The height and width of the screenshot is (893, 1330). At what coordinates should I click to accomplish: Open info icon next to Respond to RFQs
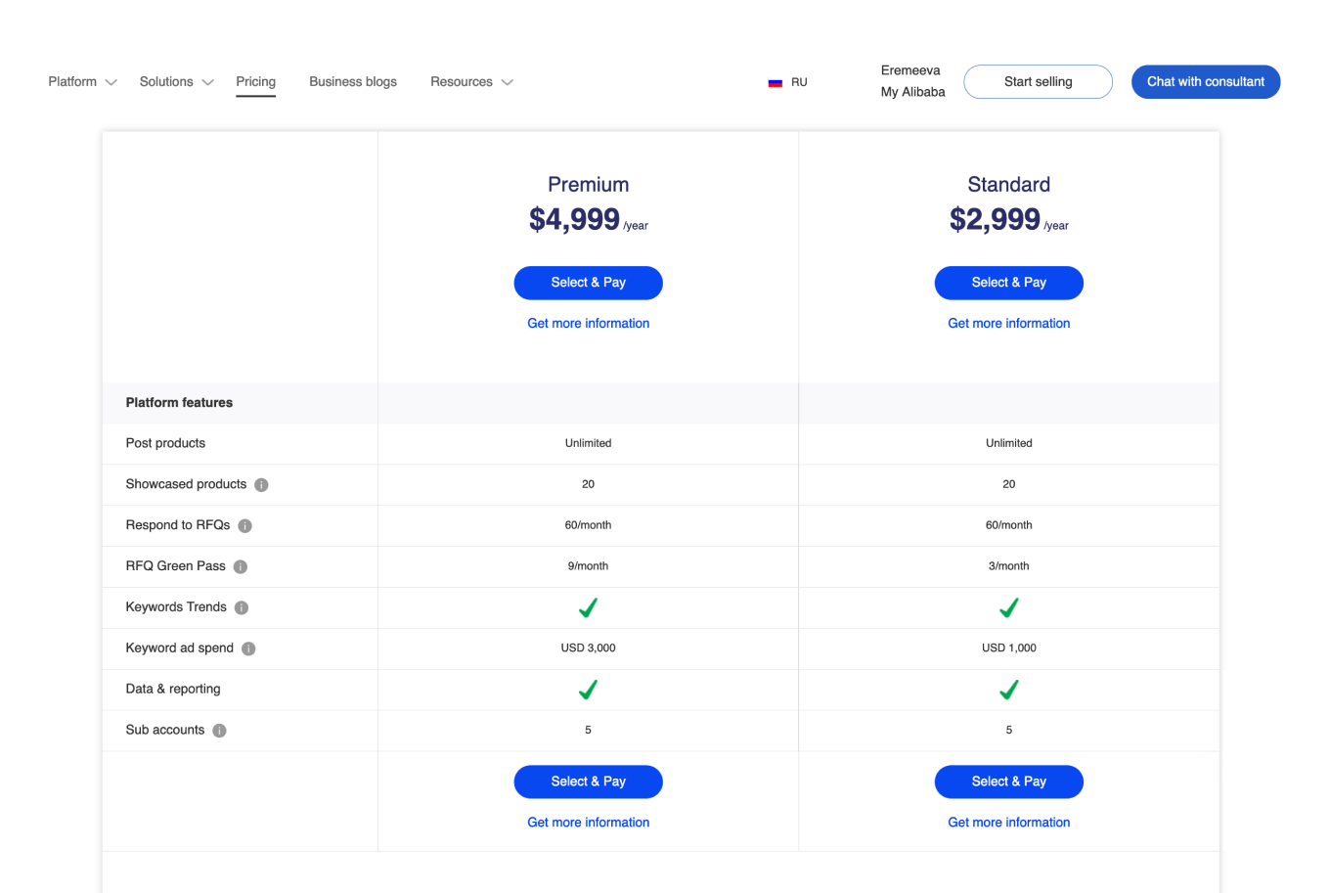tap(244, 526)
